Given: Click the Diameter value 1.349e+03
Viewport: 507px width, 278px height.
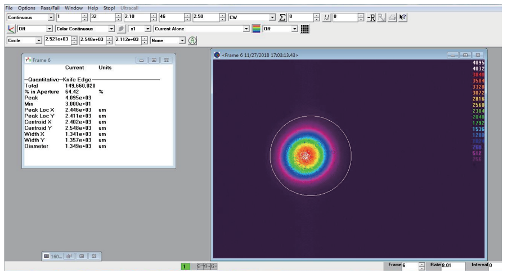Looking at the screenshot, I should (x=78, y=146).
